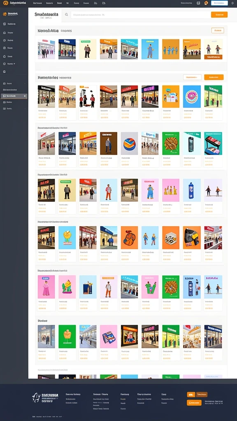Image resolution: width=237 pixels, height=421 pixels.
Task: Click the white outlined button in the second section header
Action: click(192, 77)
